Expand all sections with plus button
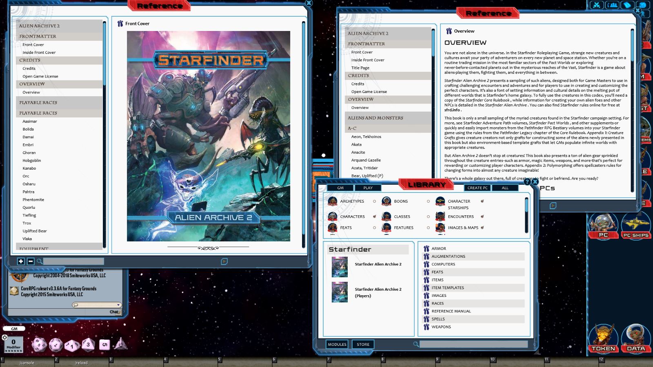Viewport: 653px width, 367px height. tap(21, 261)
